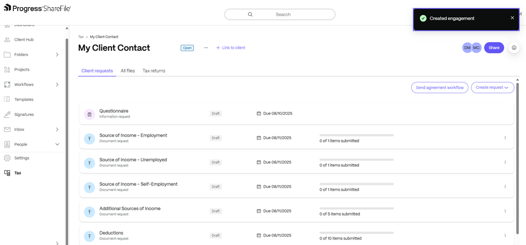Open the Create request dropdown
The width and height of the screenshot is (526, 245).
[492, 88]
